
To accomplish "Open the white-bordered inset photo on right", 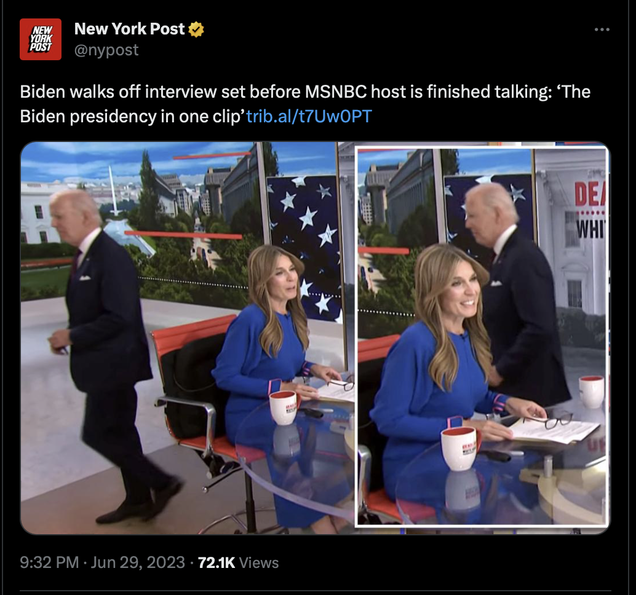I will tap(482, 337).
